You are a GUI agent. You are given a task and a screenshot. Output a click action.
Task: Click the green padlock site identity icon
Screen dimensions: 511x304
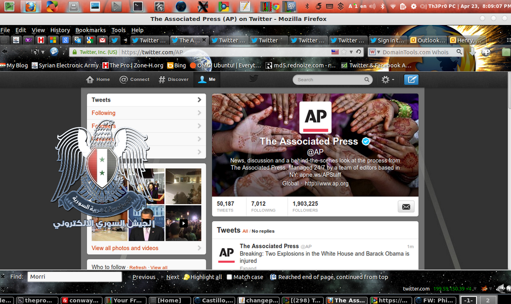click(74, 52)
